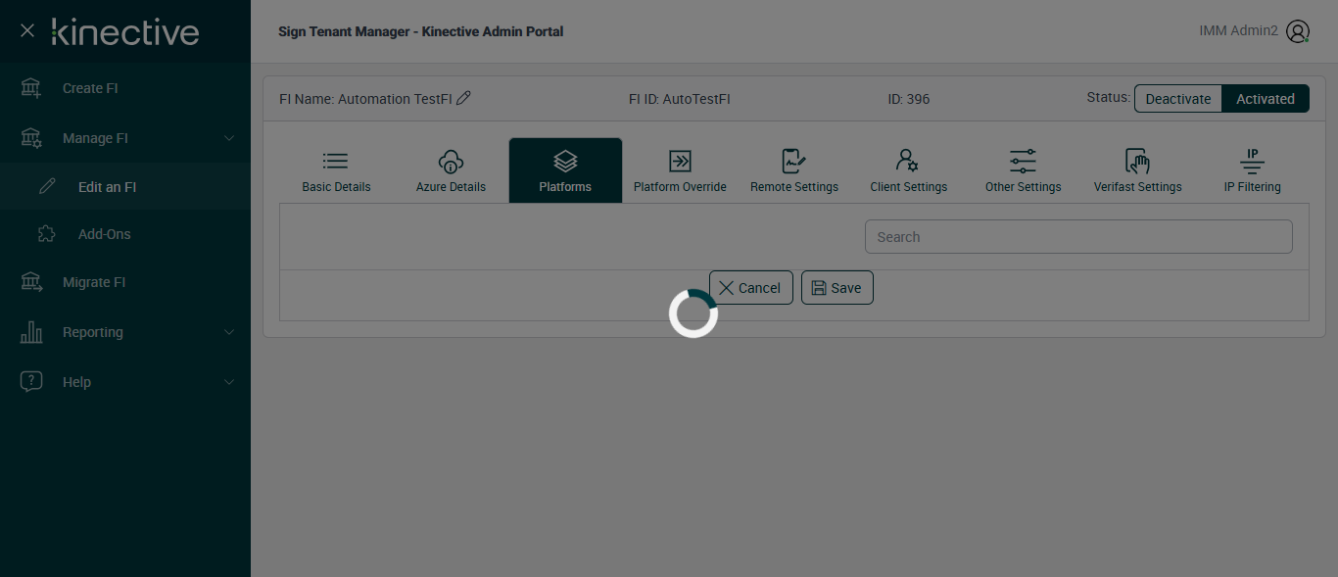Viewport: 1338px width, 577px height.
Task: Switch to the Basic Details tab
Action: tap(336, 170)
